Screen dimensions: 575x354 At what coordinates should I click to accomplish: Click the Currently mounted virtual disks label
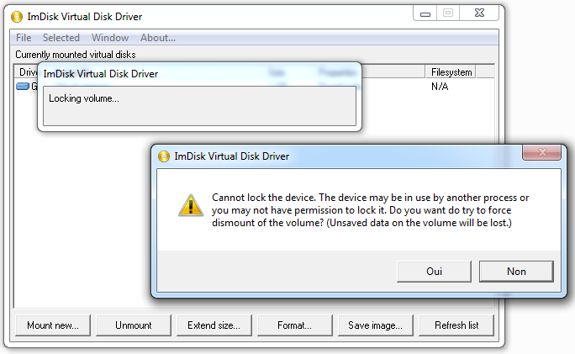coord(76,55)
